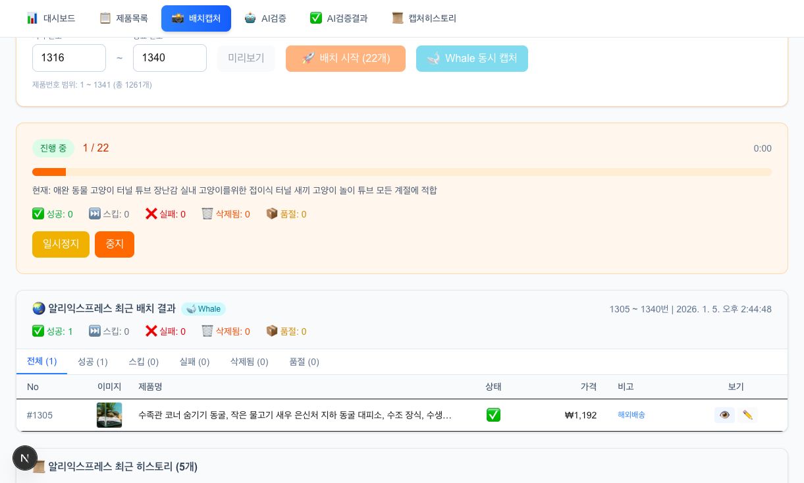View product #1305 with the eye icon

[x=724, y=415]
